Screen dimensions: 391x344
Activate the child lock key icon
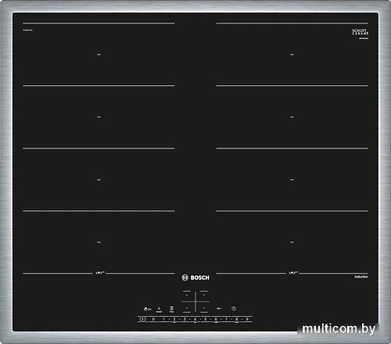click(x=148, y=309)
